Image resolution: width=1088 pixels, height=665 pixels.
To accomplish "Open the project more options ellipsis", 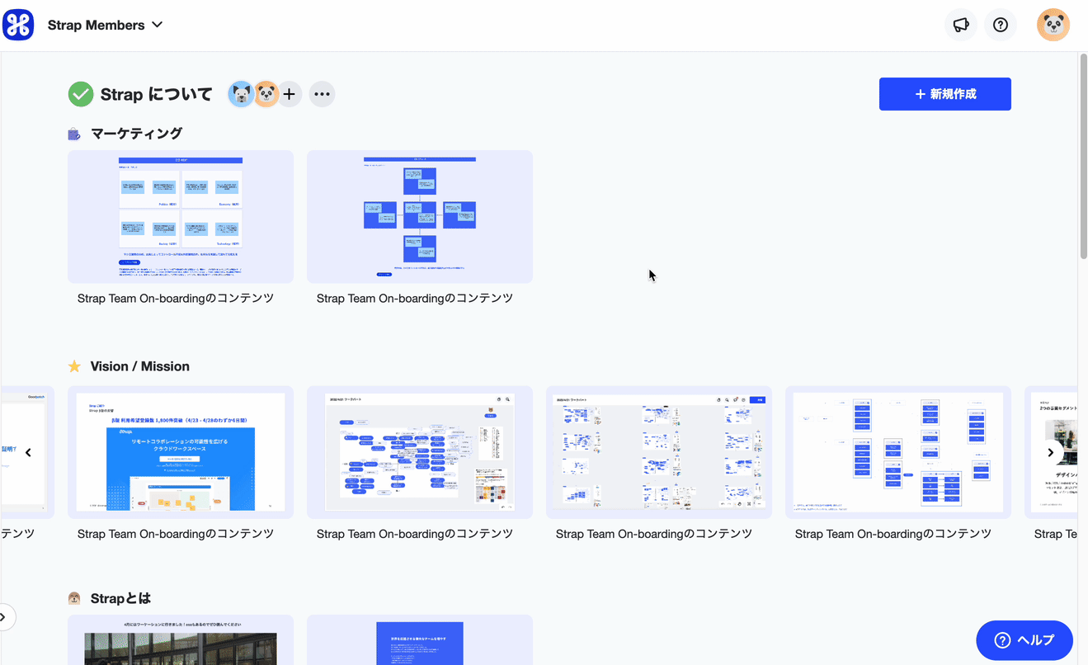I will 322,94.
